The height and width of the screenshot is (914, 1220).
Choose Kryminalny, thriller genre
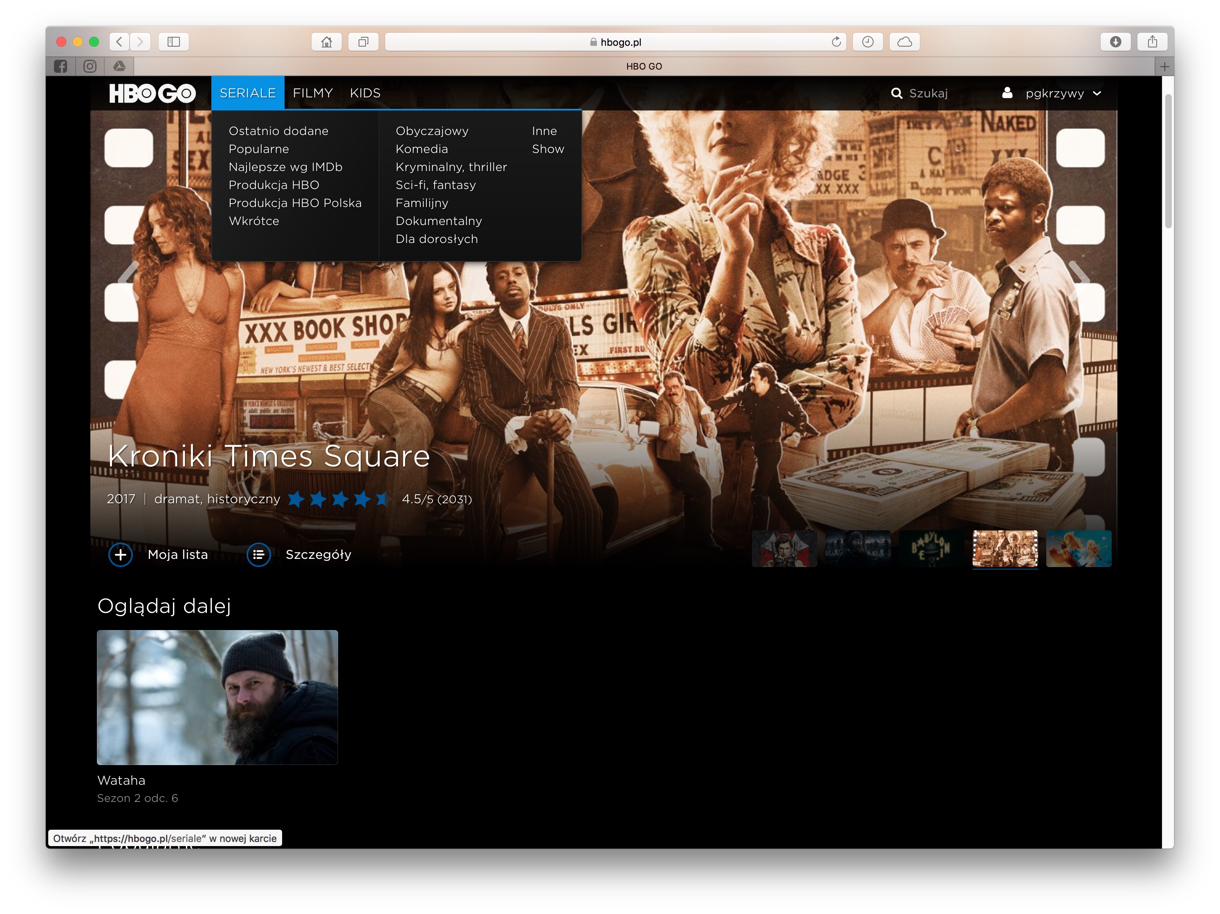click(451, 167)
